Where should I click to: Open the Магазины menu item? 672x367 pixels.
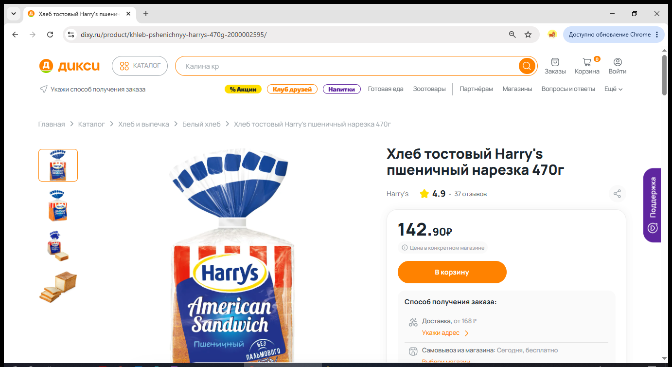[517, 89]
